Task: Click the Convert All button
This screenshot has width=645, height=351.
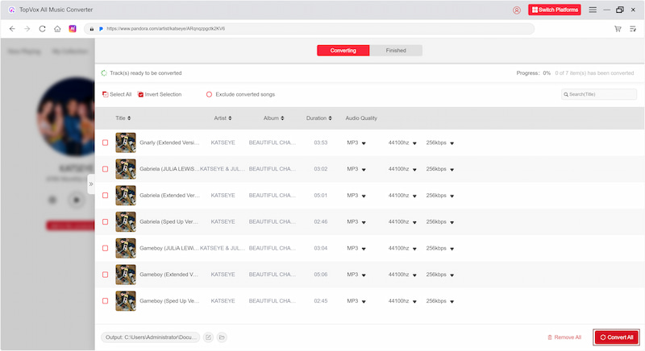Action: 617,337
